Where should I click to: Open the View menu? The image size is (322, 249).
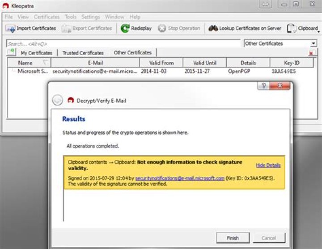coord(23,17)
